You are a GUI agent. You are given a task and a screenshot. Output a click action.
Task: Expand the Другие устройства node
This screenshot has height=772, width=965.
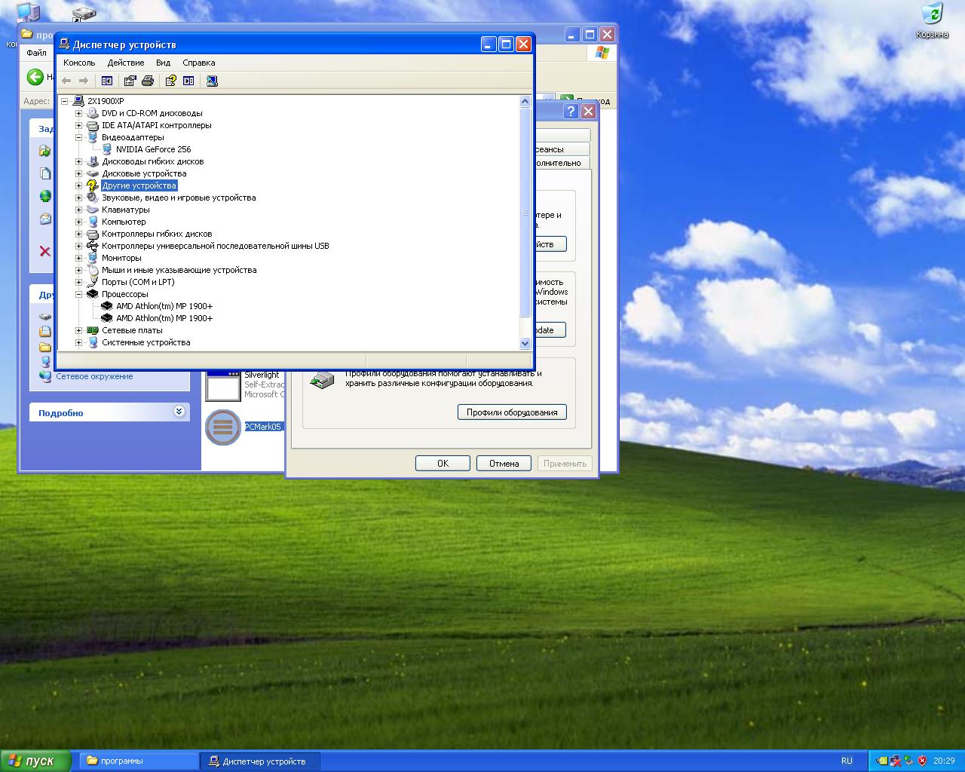click(x=78, y=185)
